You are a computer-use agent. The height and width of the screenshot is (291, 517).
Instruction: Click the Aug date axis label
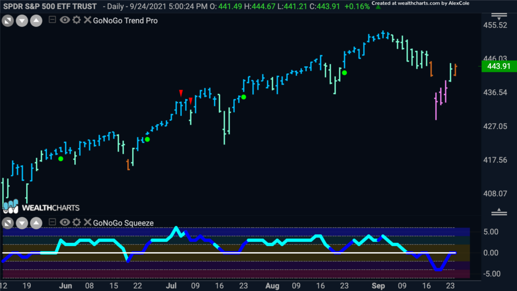(x=272, y=286)
